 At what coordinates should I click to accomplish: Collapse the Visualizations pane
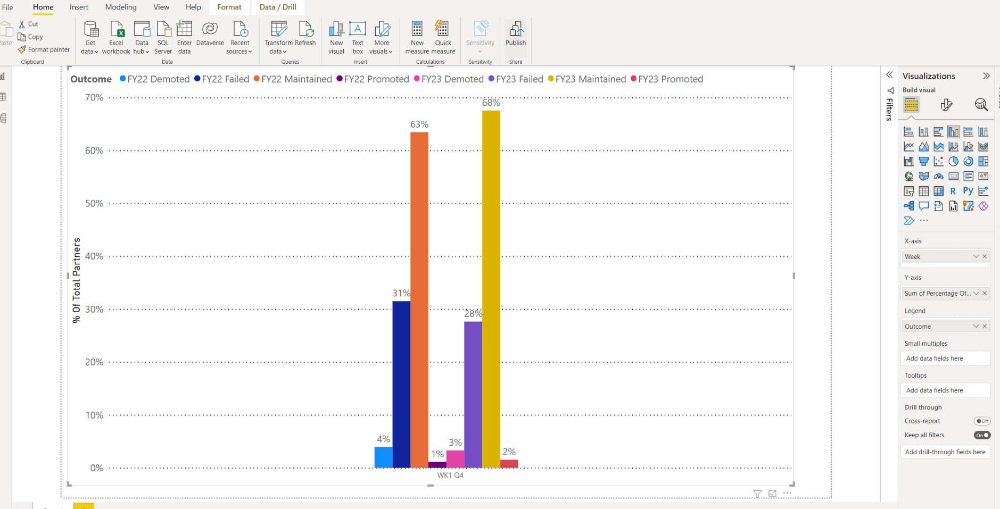986,76
